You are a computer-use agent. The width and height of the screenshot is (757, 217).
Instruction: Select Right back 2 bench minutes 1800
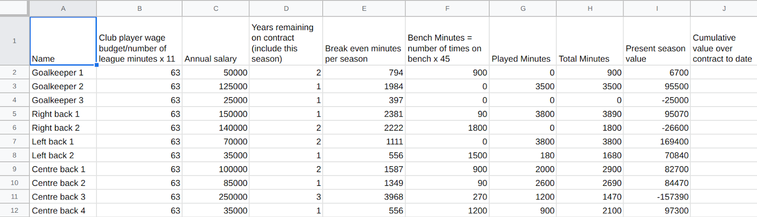(x=447, y=128)
